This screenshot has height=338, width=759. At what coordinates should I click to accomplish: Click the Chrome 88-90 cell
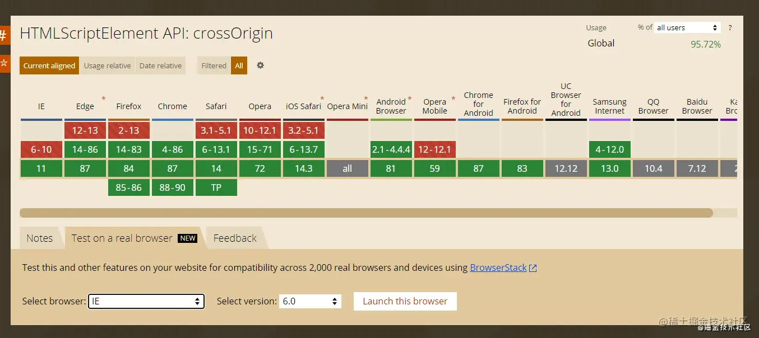pos(173,187)
